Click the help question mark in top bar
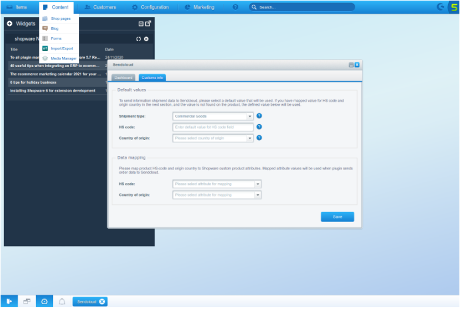This screenshot has width=460, height=309. click(235, 7)
